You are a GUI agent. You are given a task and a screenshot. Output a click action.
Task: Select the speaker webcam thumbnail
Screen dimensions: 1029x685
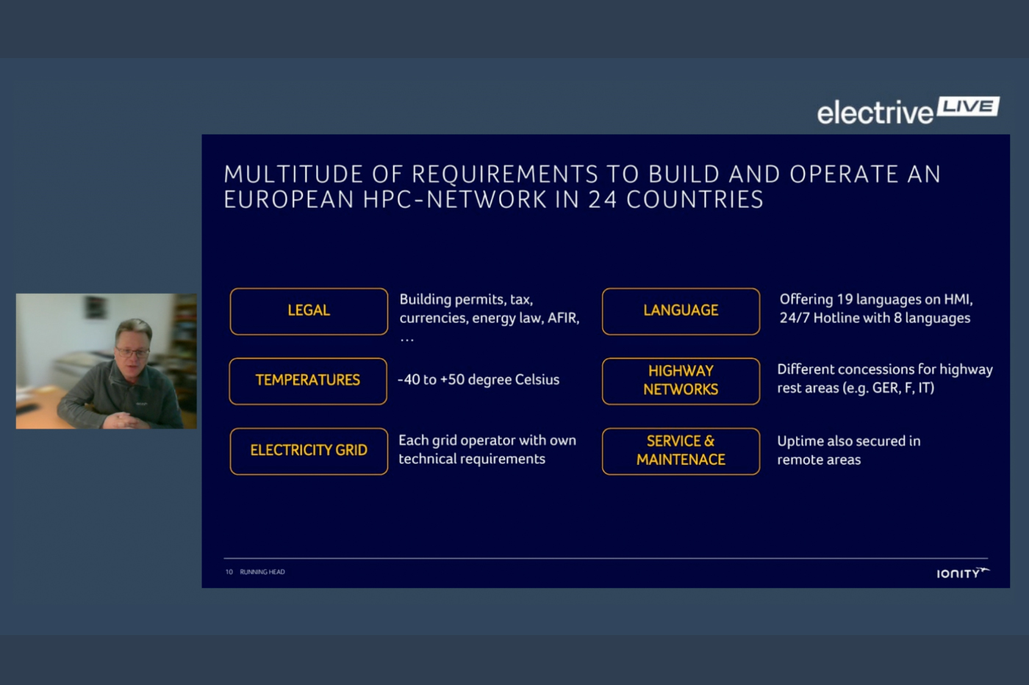pyautogui.click(x=107, y=361)
